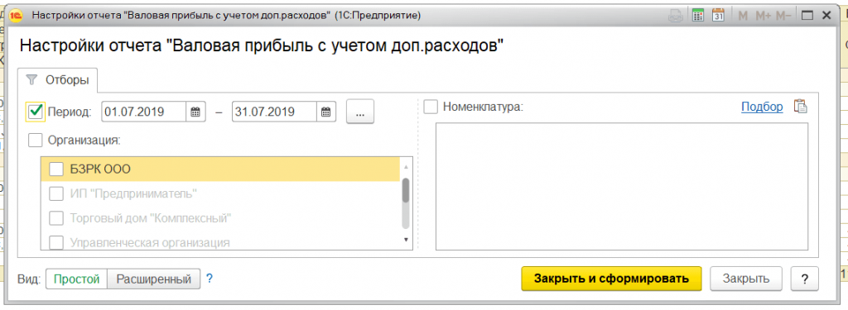Open the calculator icon in title bar
This screenshot has width=848, height=310.
click(697, 16)
